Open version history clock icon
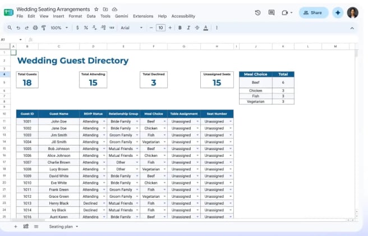Image resolution: width=368 pixels, height=236 pixels. [x=257, y=13]
